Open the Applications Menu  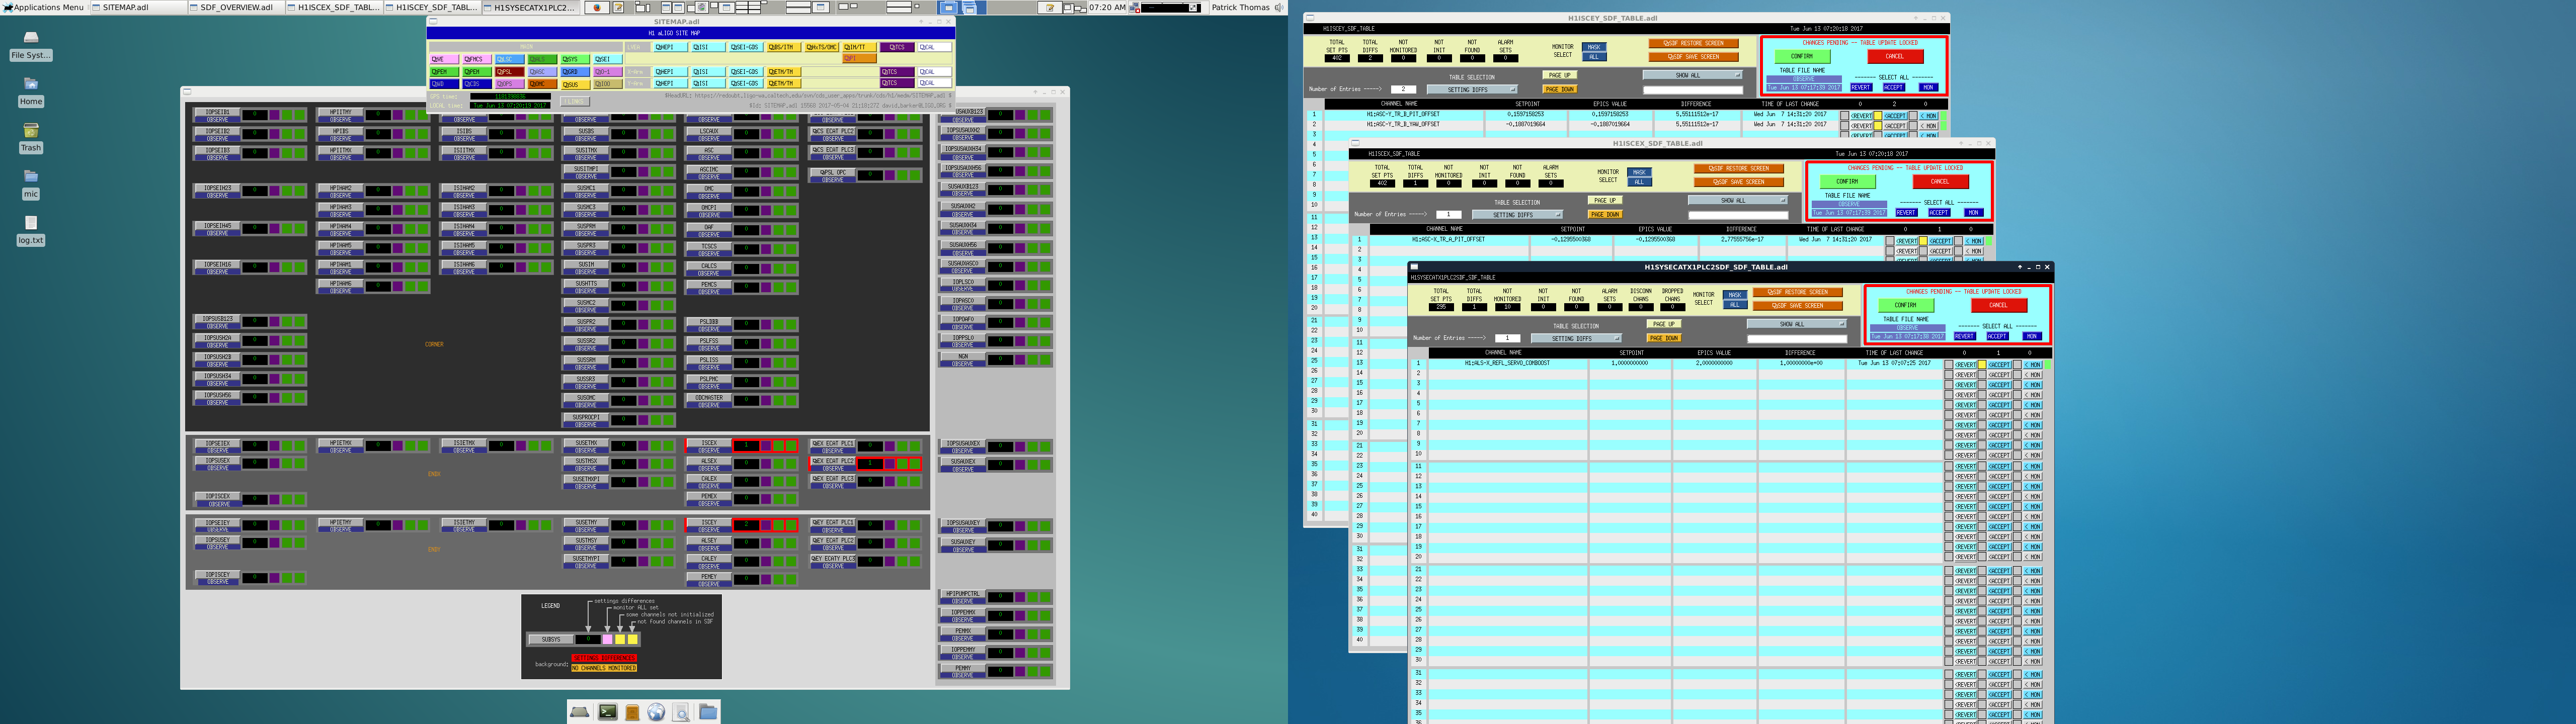click(x=43, y=7)
